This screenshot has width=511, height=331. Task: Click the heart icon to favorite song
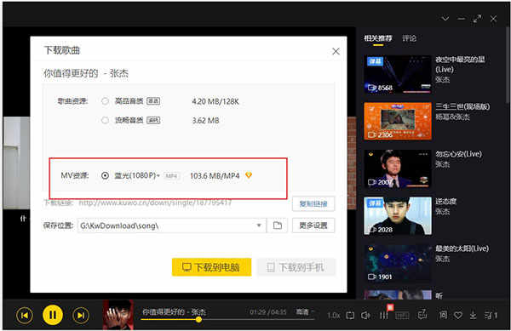point(458,316)
